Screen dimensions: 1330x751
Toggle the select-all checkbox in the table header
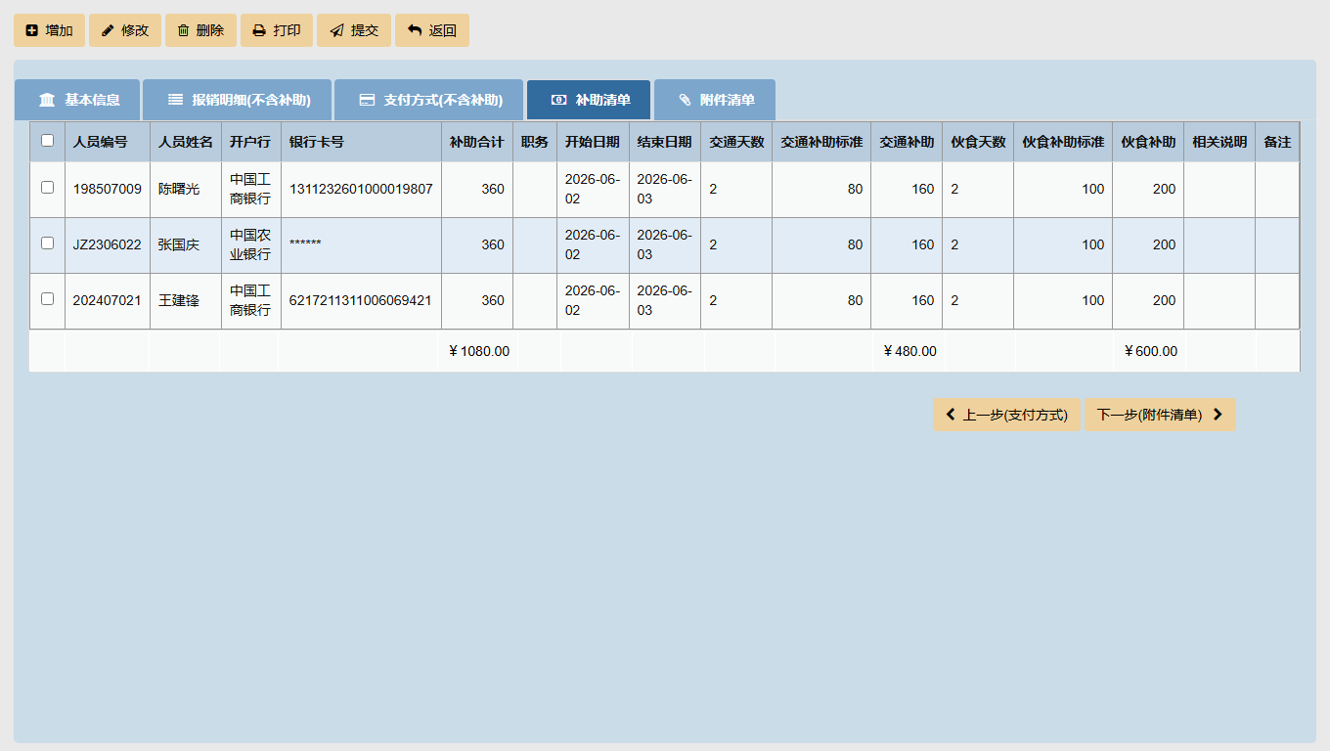[x=47, y=141]
